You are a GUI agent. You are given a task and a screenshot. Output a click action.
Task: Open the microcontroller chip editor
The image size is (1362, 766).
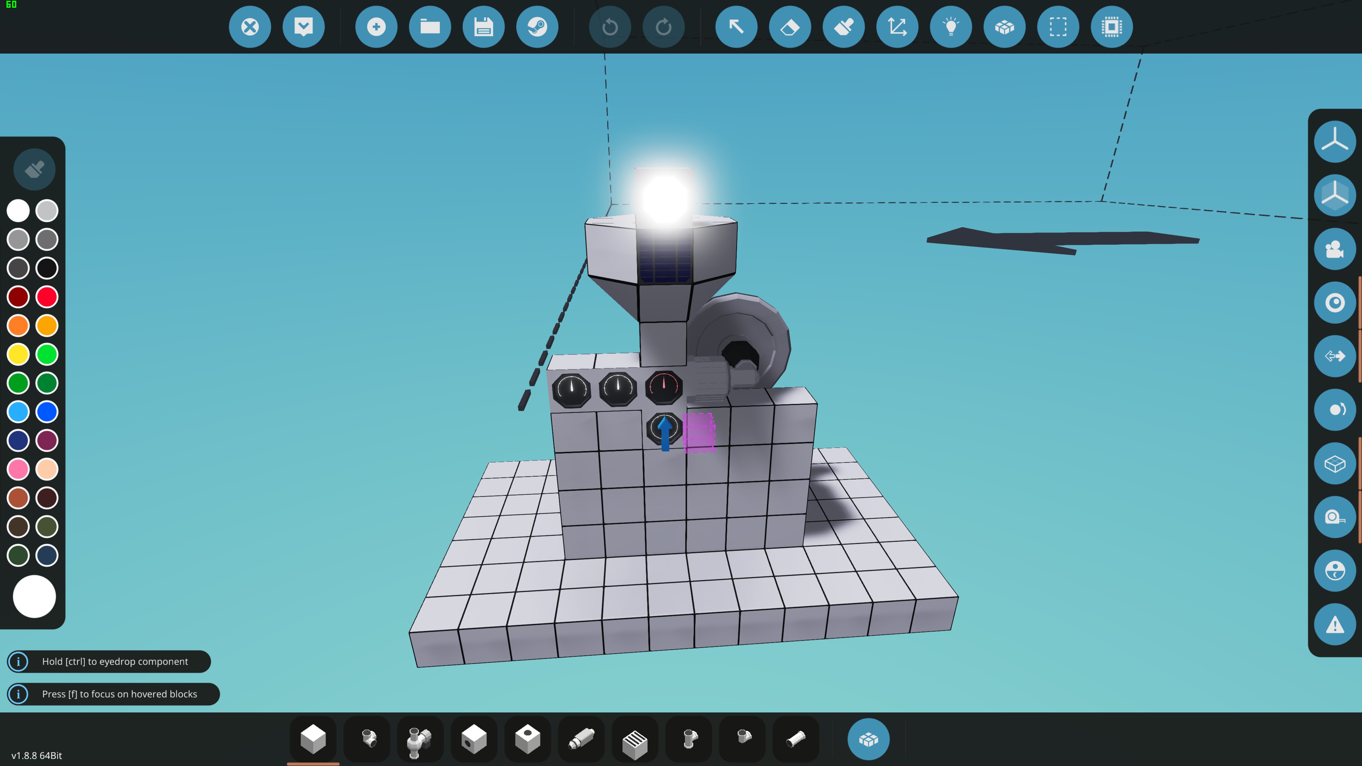(1111, 27)
